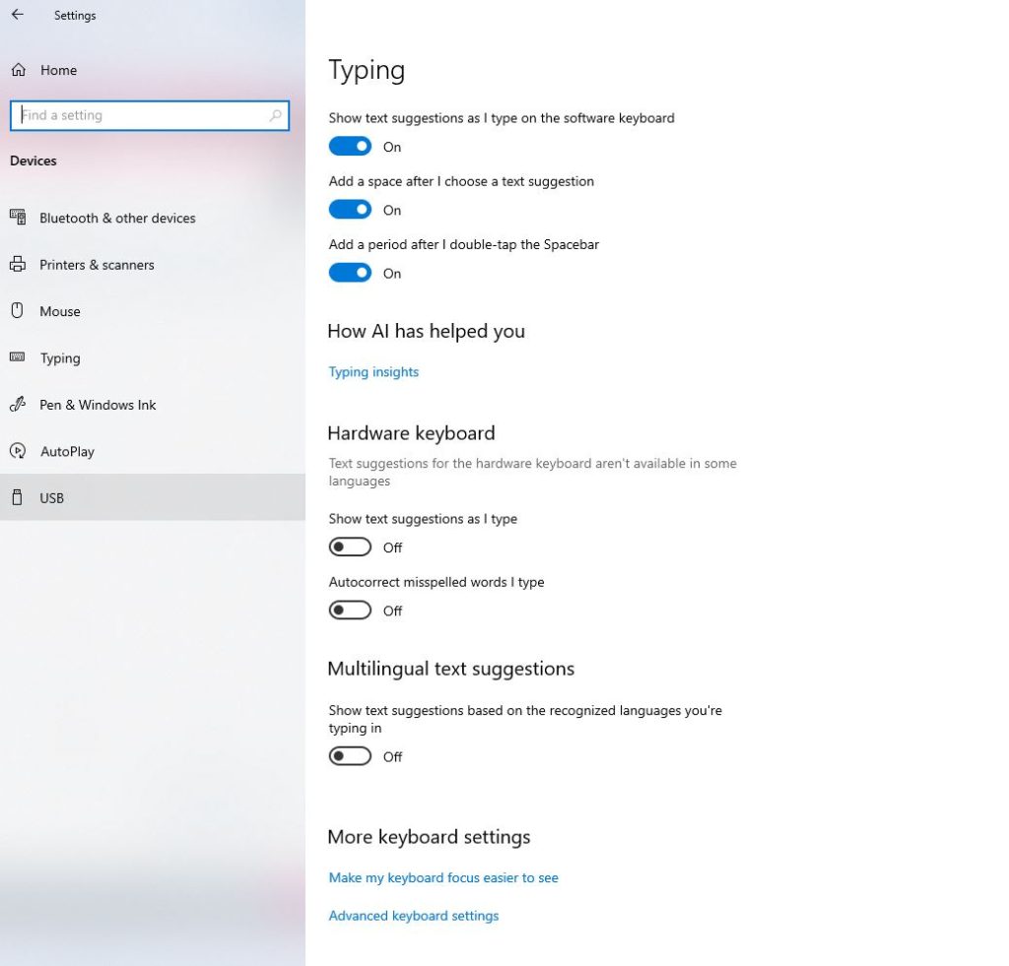Click the Typing keyboard icon
Screen dimensions: 1009x966
[18, 356]
